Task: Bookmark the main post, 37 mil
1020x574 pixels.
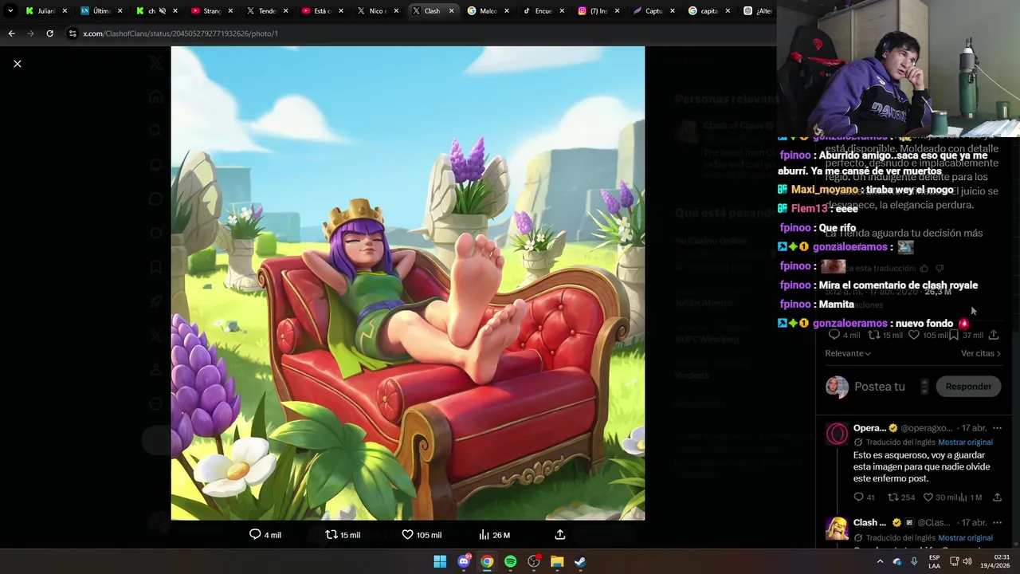Action: (966, 335)
